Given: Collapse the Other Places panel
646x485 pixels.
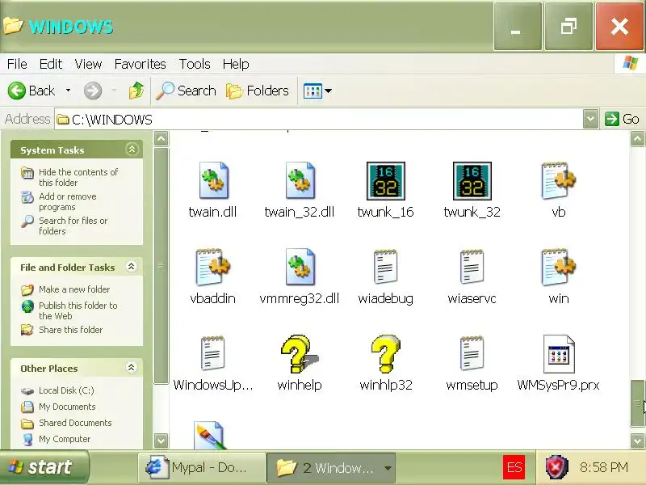Looking at the screenshot, I should 131,367.
